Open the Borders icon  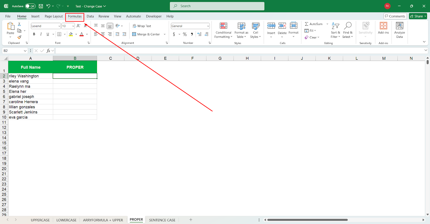click(x=59, y=34)
